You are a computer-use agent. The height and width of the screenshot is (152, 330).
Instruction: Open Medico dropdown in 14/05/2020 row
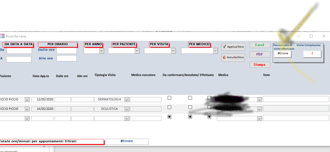[259, 109]
